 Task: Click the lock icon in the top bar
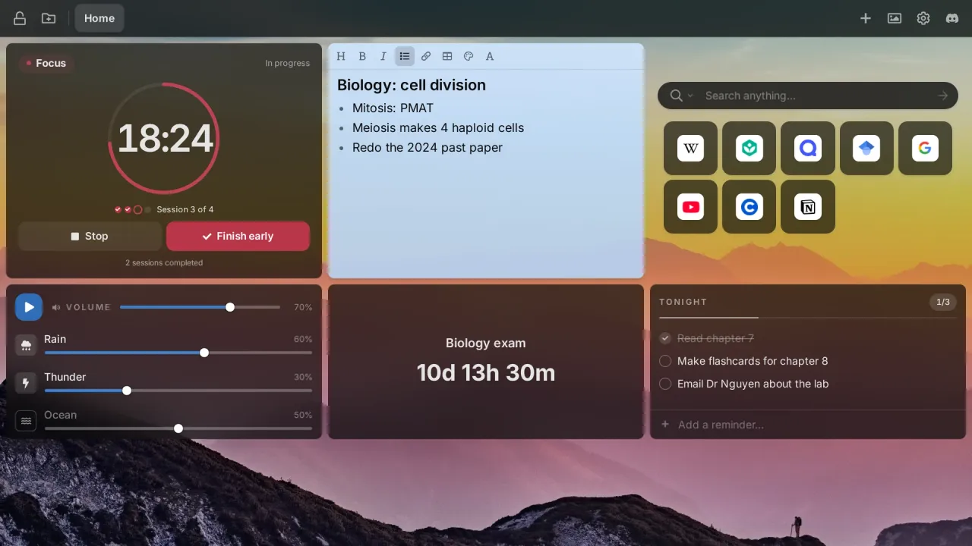coord(20,18)
